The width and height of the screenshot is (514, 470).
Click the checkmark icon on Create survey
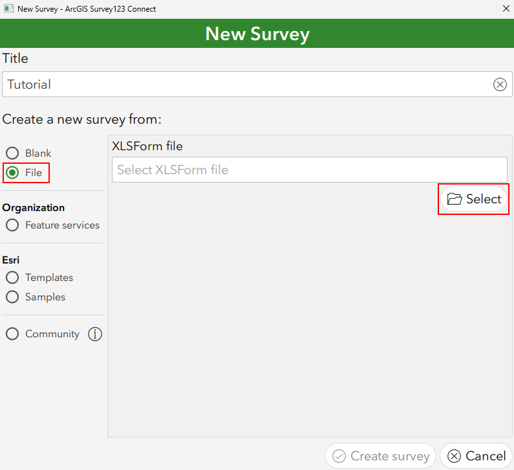pos(339,456)
